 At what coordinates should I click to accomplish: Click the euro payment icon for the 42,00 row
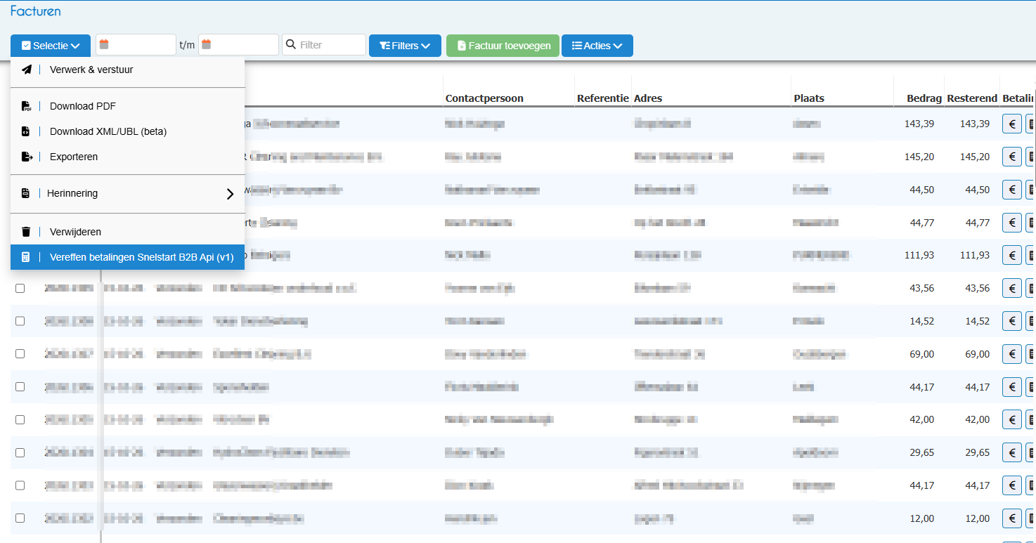(x=1011, y=419)
